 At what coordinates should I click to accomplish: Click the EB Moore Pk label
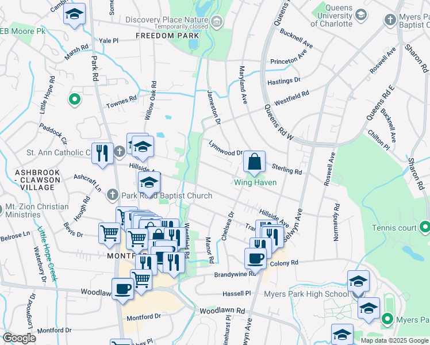click(22, 31)
